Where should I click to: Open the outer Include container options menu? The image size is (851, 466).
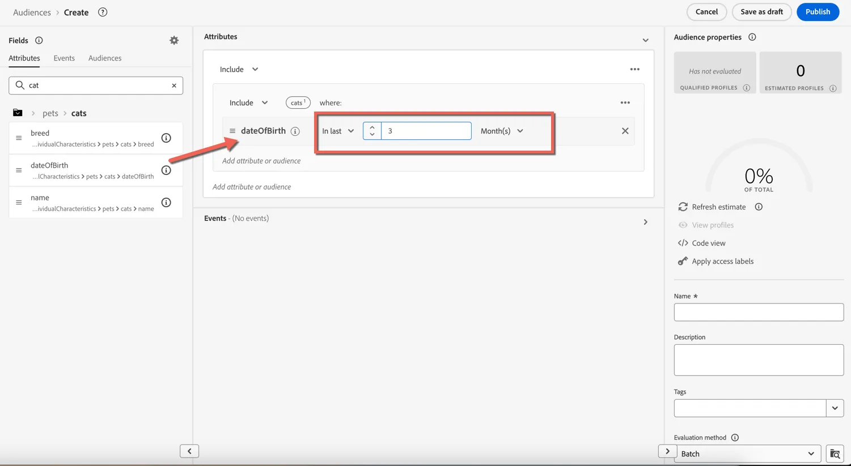(x=634, y=69)
